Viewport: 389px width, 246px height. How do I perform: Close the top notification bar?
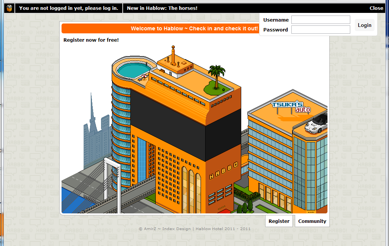(x=376, y=8)
